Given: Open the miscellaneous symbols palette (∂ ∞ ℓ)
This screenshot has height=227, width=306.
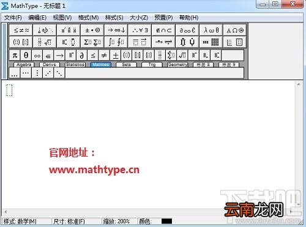Looking at the screenshot, I should coord(187,31).
